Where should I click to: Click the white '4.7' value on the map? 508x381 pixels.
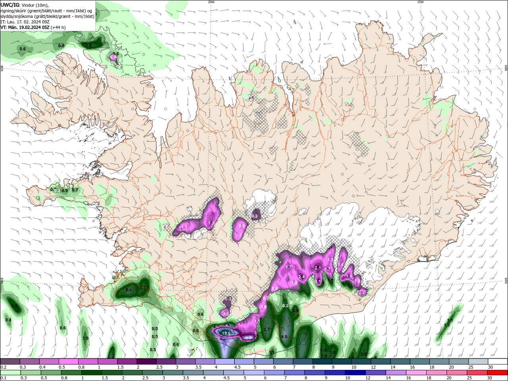click(x=248, y=338)
